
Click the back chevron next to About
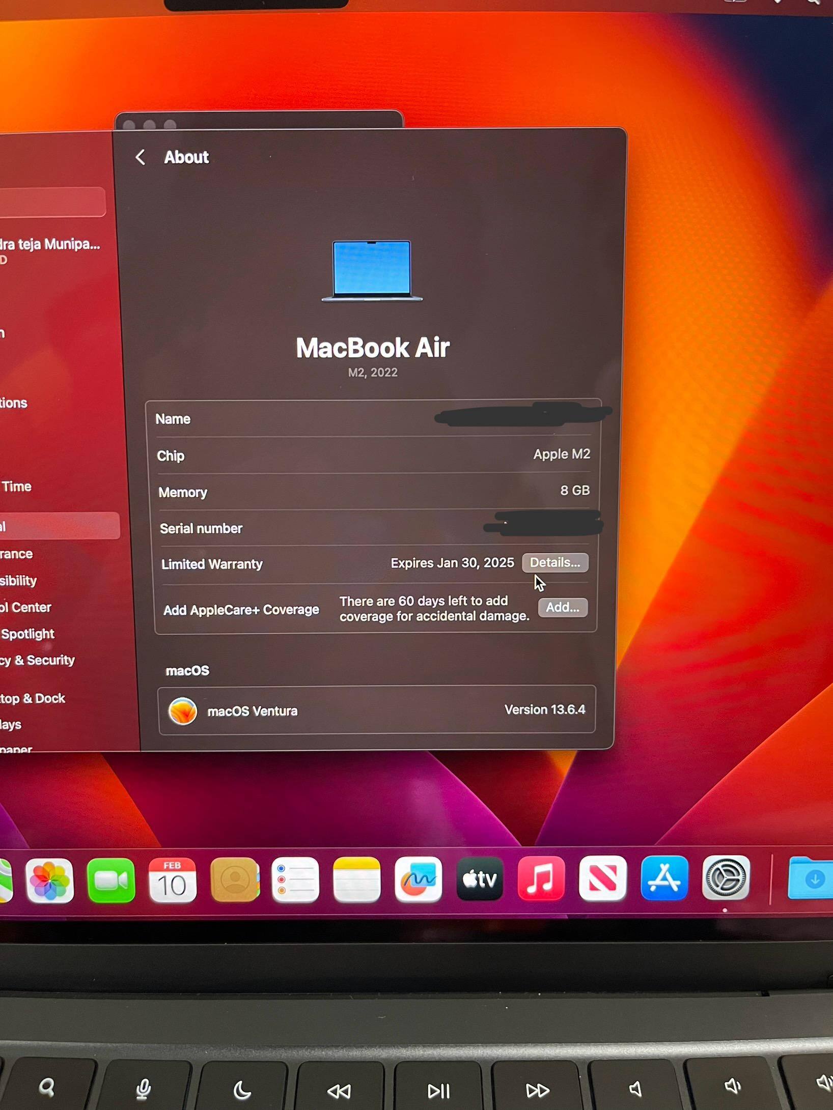tap(141, 157)
